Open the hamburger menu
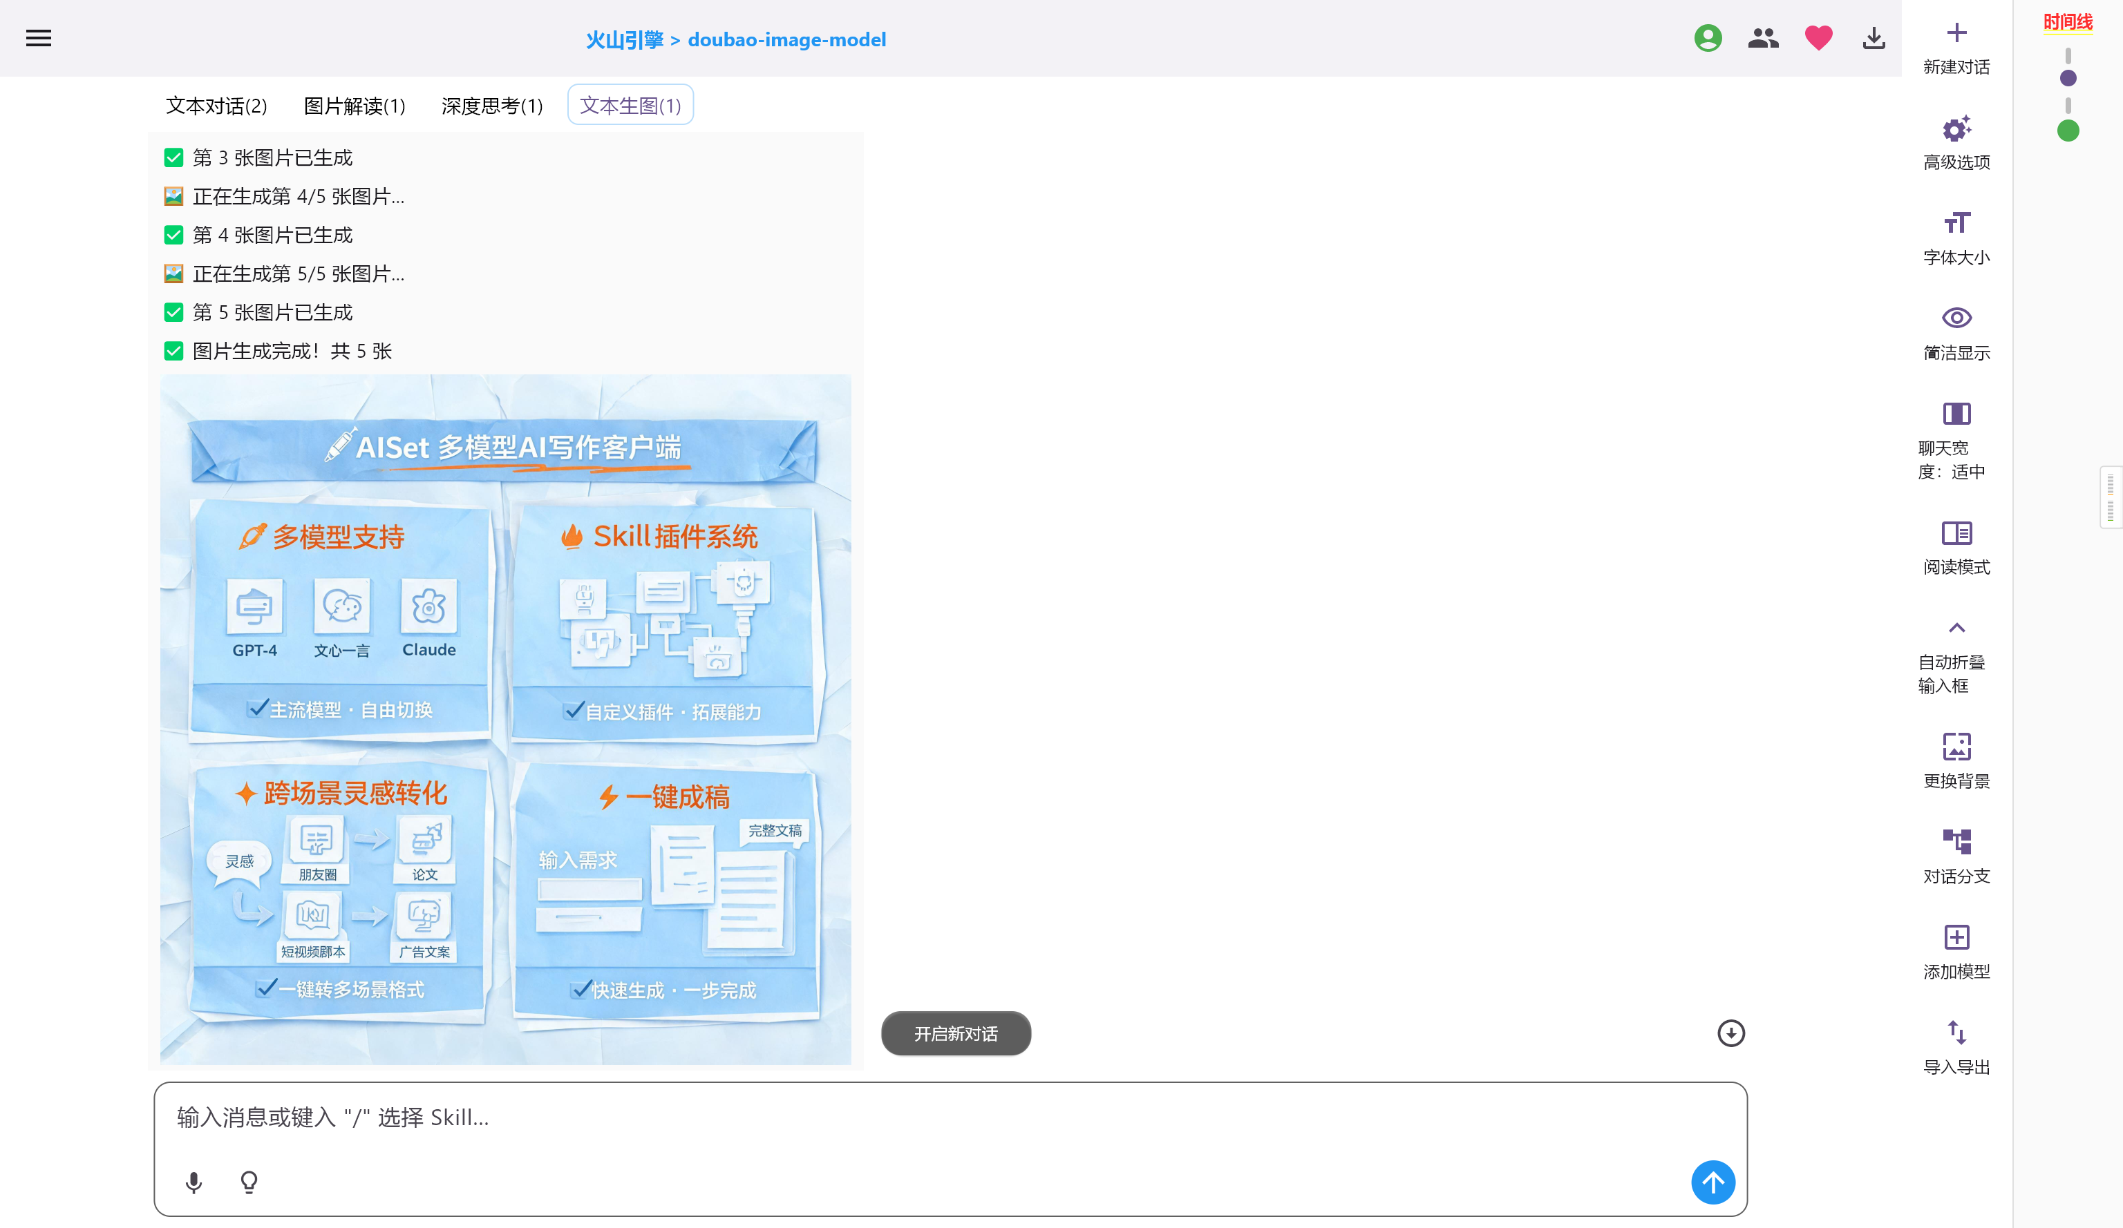This screenshot has height=1228, width=2123. (x=39, y=39)
